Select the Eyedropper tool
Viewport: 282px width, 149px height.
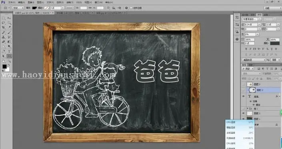pyautogui.click(x=9, y=28)
